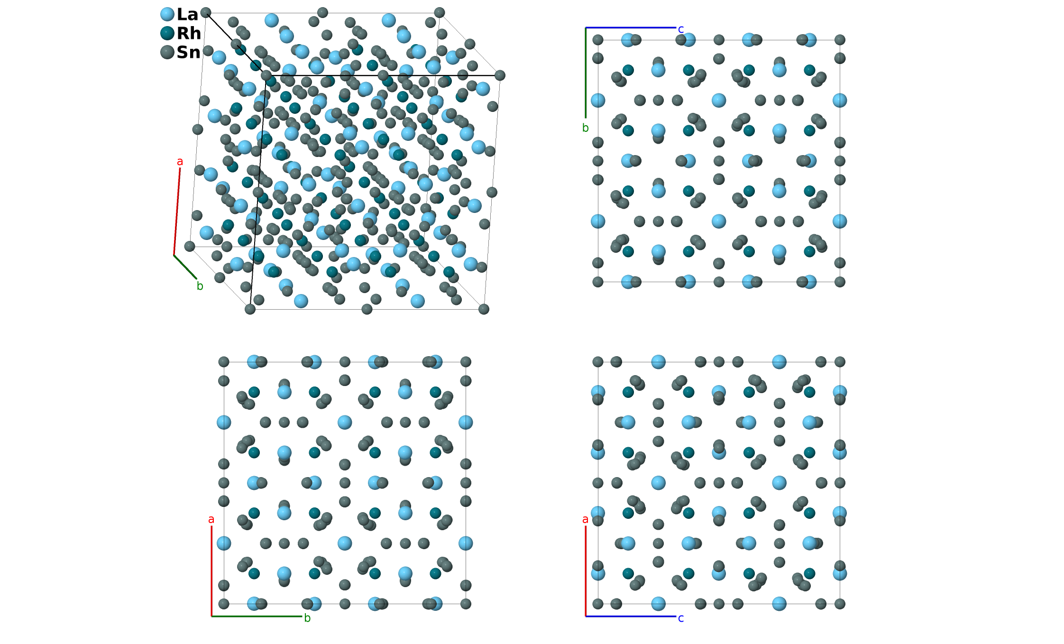Viewport: 1064px width, 644px height.
Task: Click red 'a' label in bottom-right projection
Action: tap(585, 520)
